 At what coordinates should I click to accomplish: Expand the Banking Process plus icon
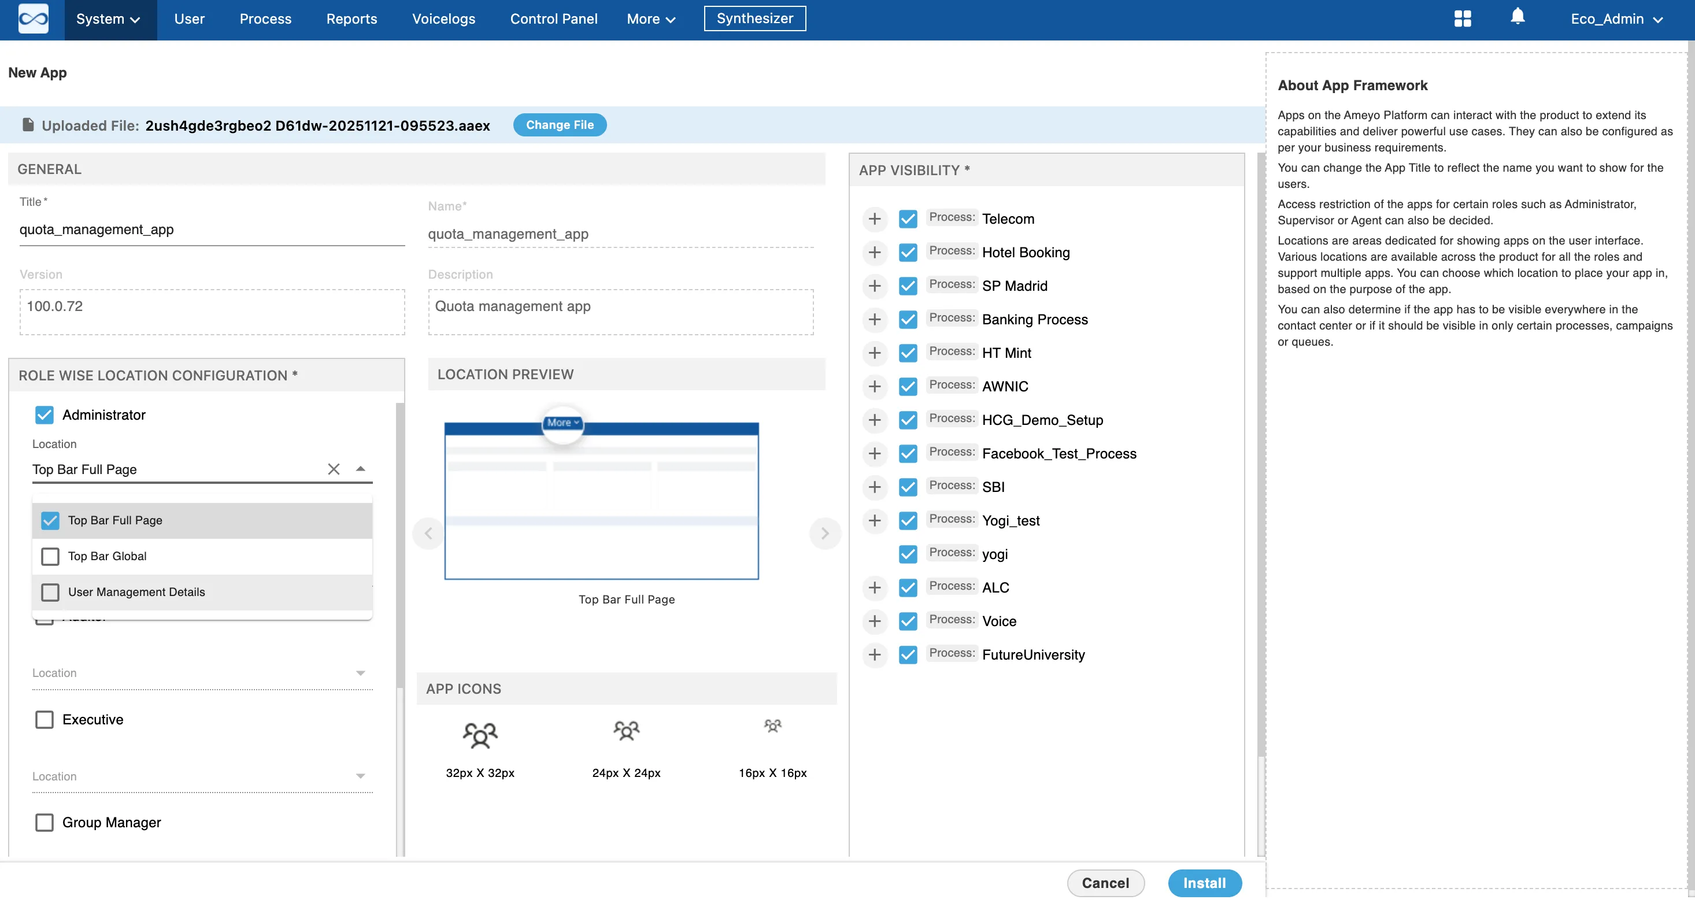coord(874,319)
